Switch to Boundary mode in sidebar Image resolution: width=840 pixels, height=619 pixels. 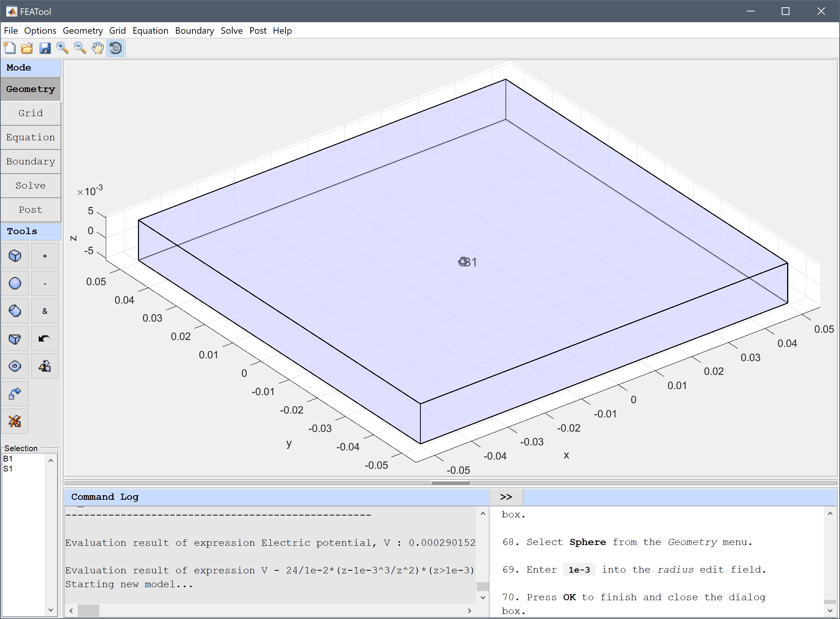click(31, 161)
